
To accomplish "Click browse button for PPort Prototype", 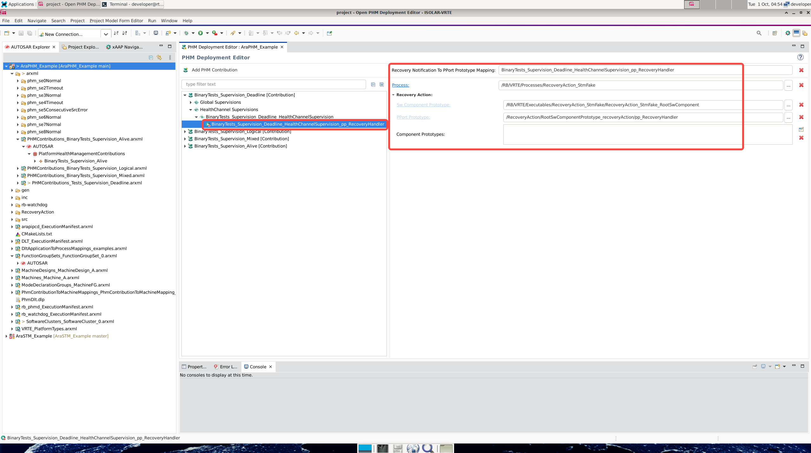I will [788, 117].
